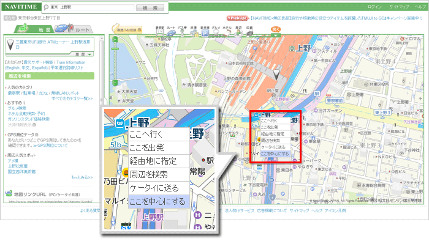429x241 pixels.
Task: Click the search input field with 東京 上野駅
Action: click(89, 7)
